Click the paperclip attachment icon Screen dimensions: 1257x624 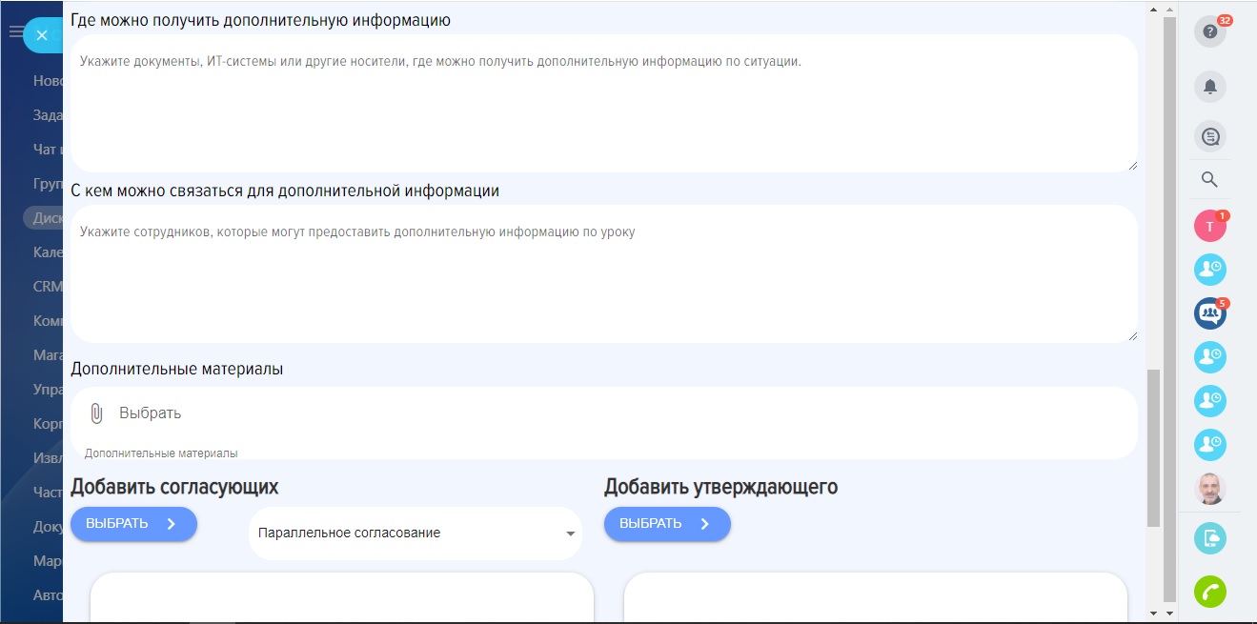[96, 413]
